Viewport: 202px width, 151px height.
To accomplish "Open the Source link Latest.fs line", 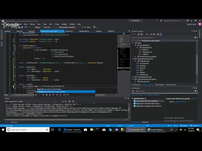I will coord(181,102).
